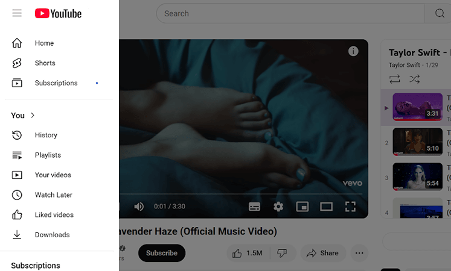Open more actions three-dot menu

[359, 253]
